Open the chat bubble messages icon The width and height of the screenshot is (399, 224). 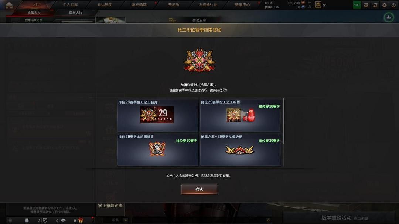[x=64, y=220]
